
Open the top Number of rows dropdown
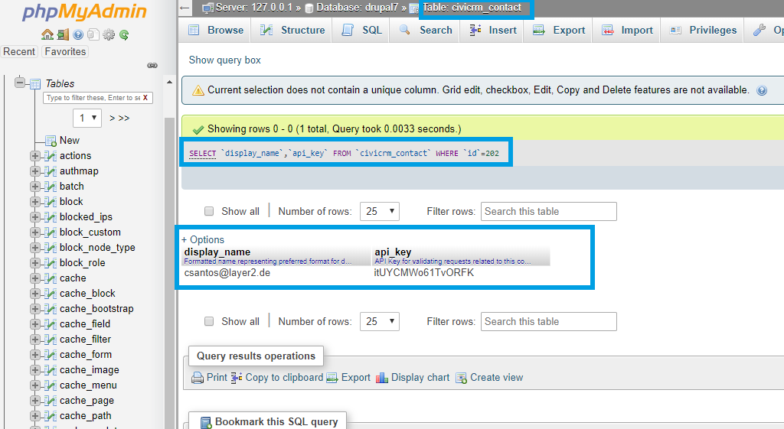[380, 212]
